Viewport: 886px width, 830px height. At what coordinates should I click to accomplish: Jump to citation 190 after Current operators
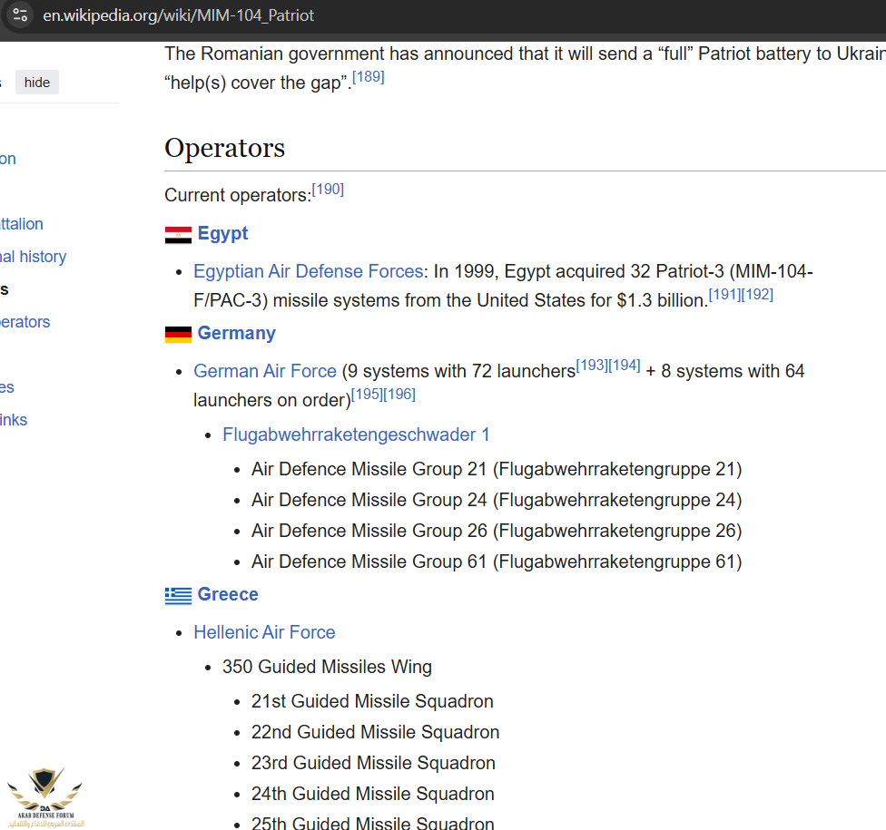pos(328,190)
